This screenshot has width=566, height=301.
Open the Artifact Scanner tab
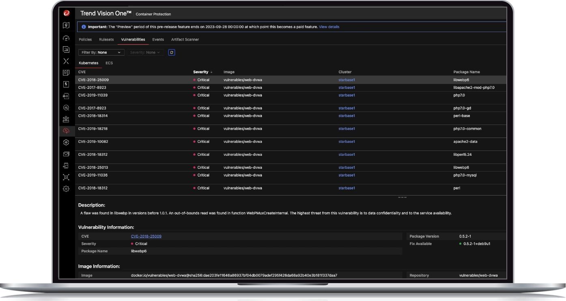185,39
